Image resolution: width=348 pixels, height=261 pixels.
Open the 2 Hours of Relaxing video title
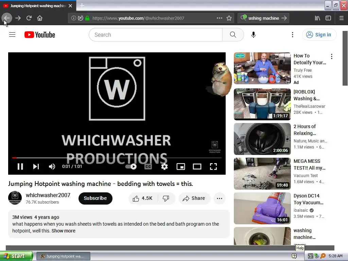(305, 130)
